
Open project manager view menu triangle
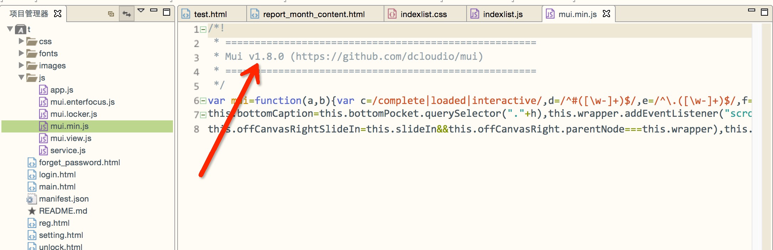(141, 11)
